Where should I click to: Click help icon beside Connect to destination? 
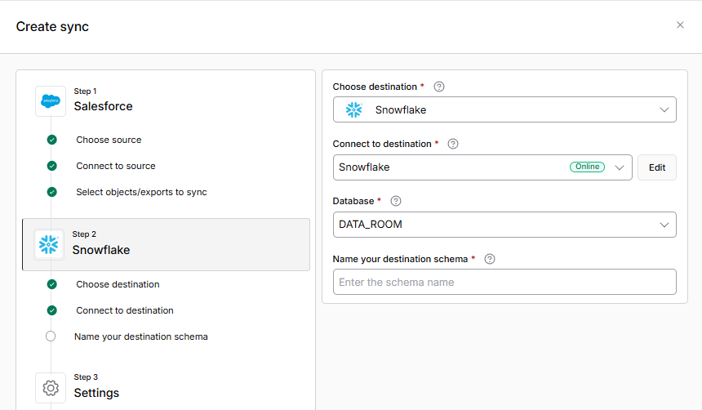pyautogui.click(x=453, y=144)
